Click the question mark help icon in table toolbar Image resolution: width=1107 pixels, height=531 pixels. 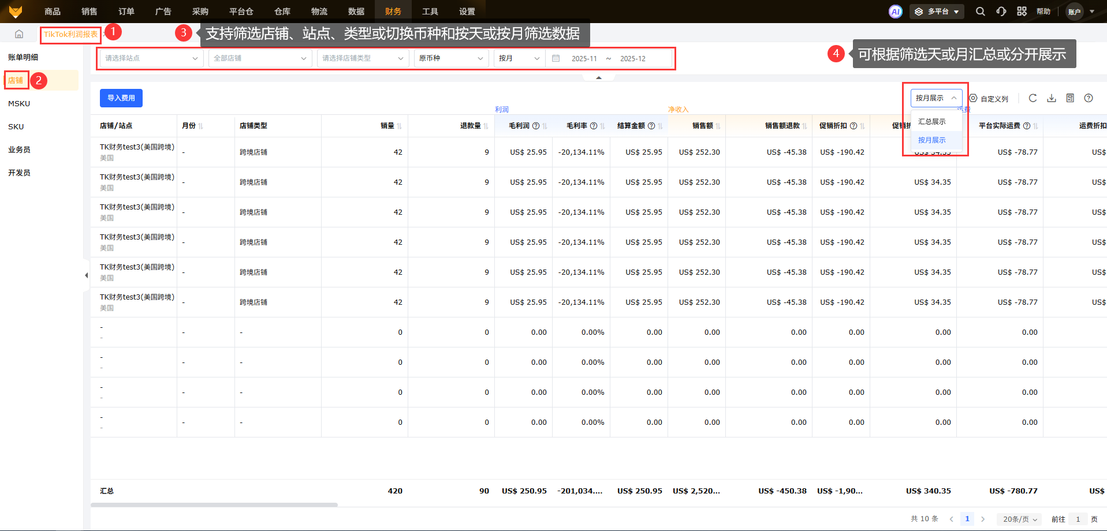pyautogui.click(x=1089, y=98)
